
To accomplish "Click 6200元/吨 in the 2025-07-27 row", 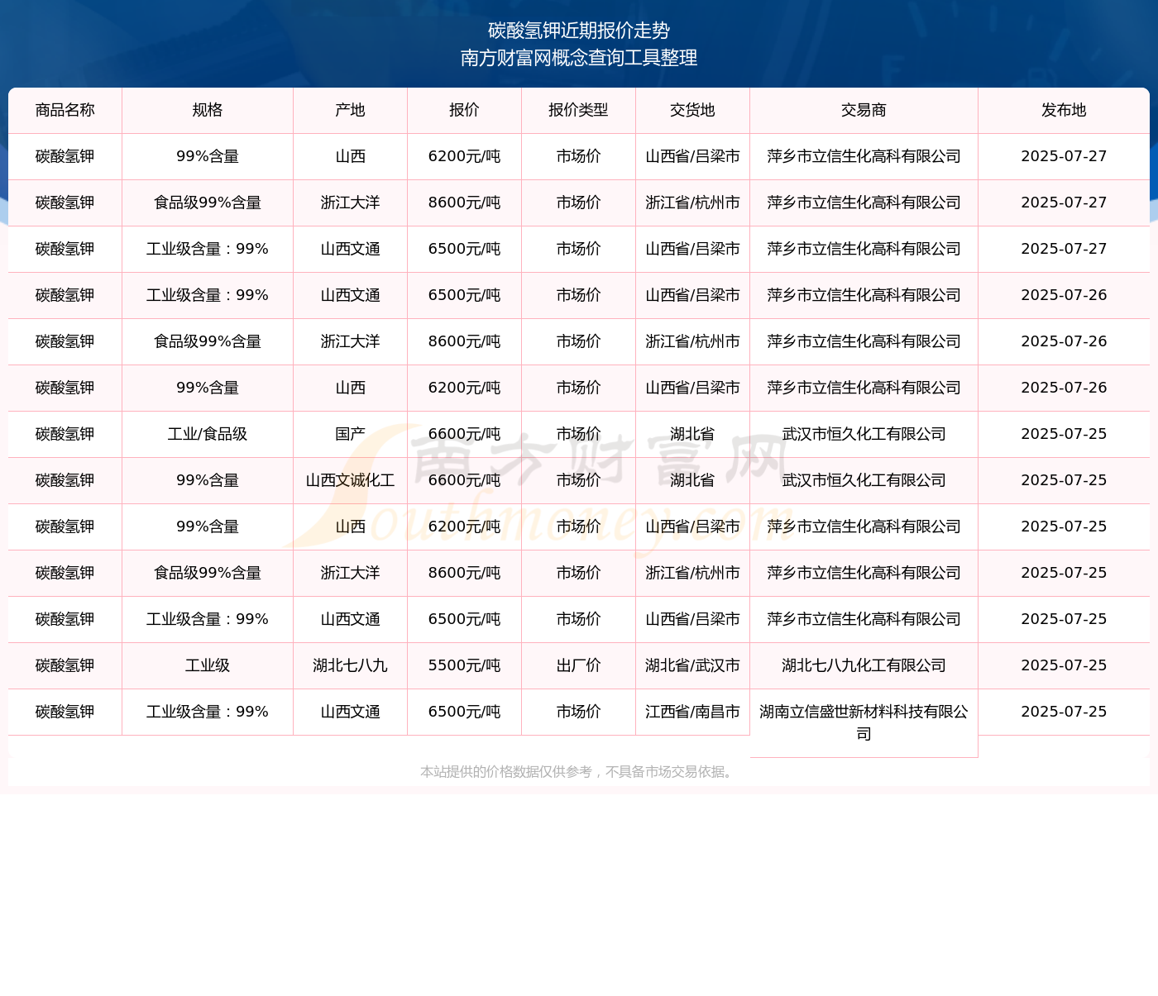I will tap(465, 156).
